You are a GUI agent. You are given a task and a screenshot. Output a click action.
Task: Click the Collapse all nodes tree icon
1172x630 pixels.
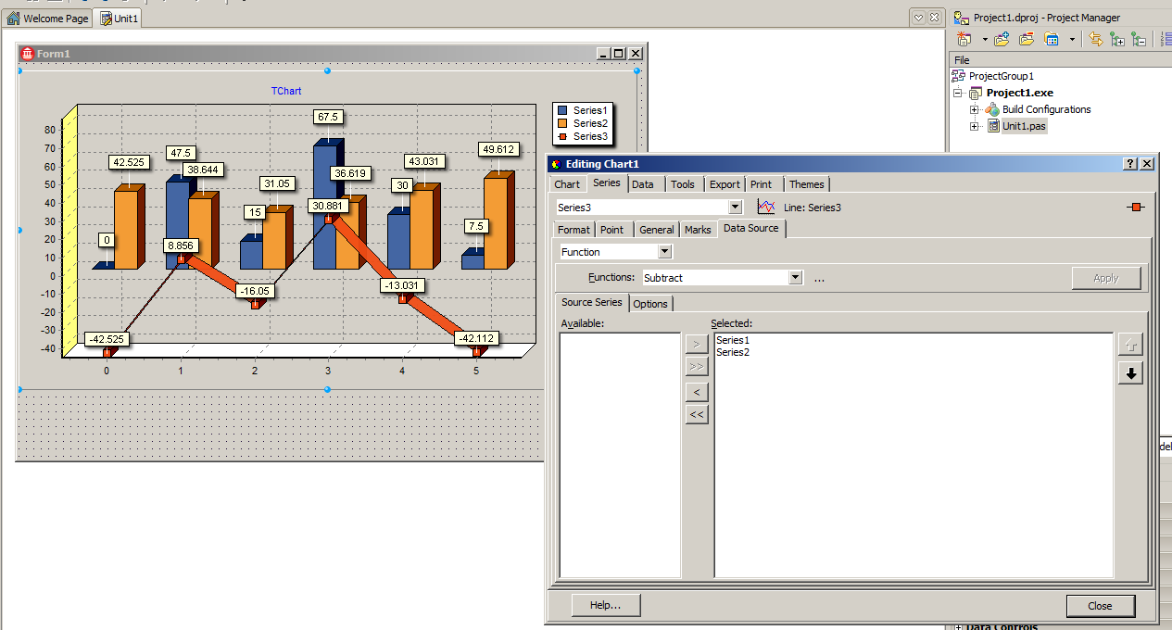pos(1139,39)
